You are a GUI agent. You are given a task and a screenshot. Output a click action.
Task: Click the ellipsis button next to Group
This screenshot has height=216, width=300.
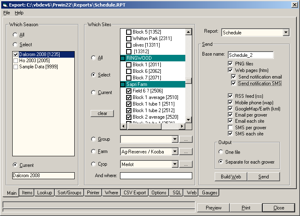pyautogui.click(x=186, y=139)
